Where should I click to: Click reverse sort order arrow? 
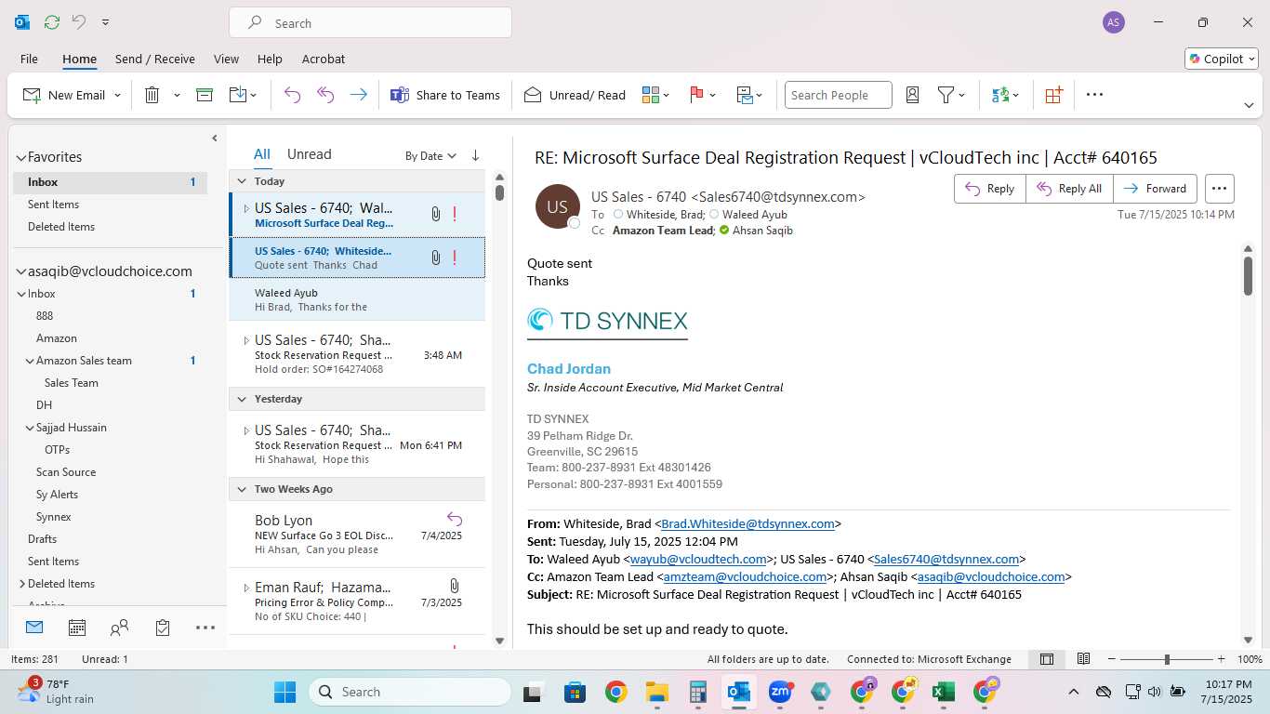point(475,155)
